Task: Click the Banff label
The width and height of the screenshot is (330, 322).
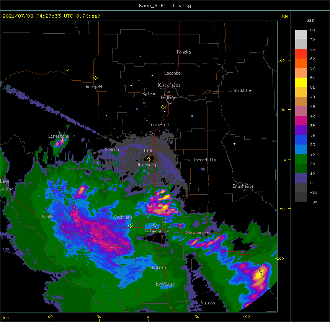Action: coord(47,217)
